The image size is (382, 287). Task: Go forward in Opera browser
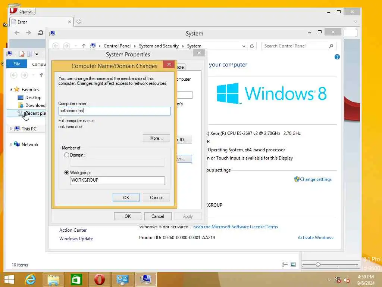28,33
